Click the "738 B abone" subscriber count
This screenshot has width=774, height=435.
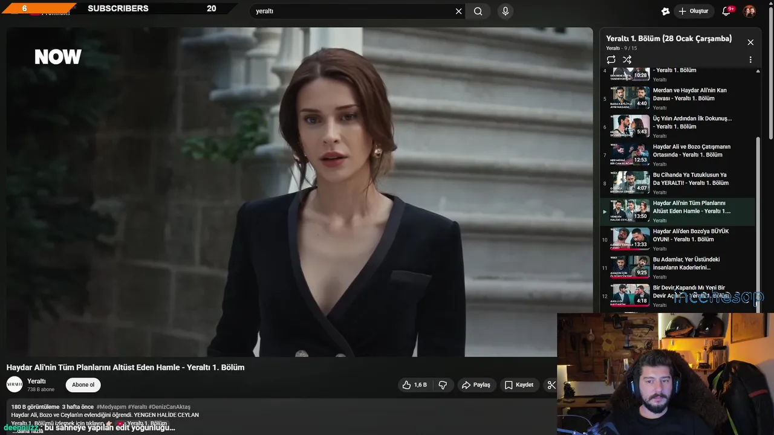tap(41, 390)
